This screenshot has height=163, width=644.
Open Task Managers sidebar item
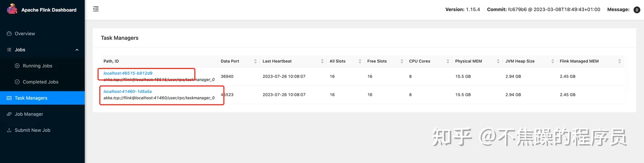coord(42,98)
